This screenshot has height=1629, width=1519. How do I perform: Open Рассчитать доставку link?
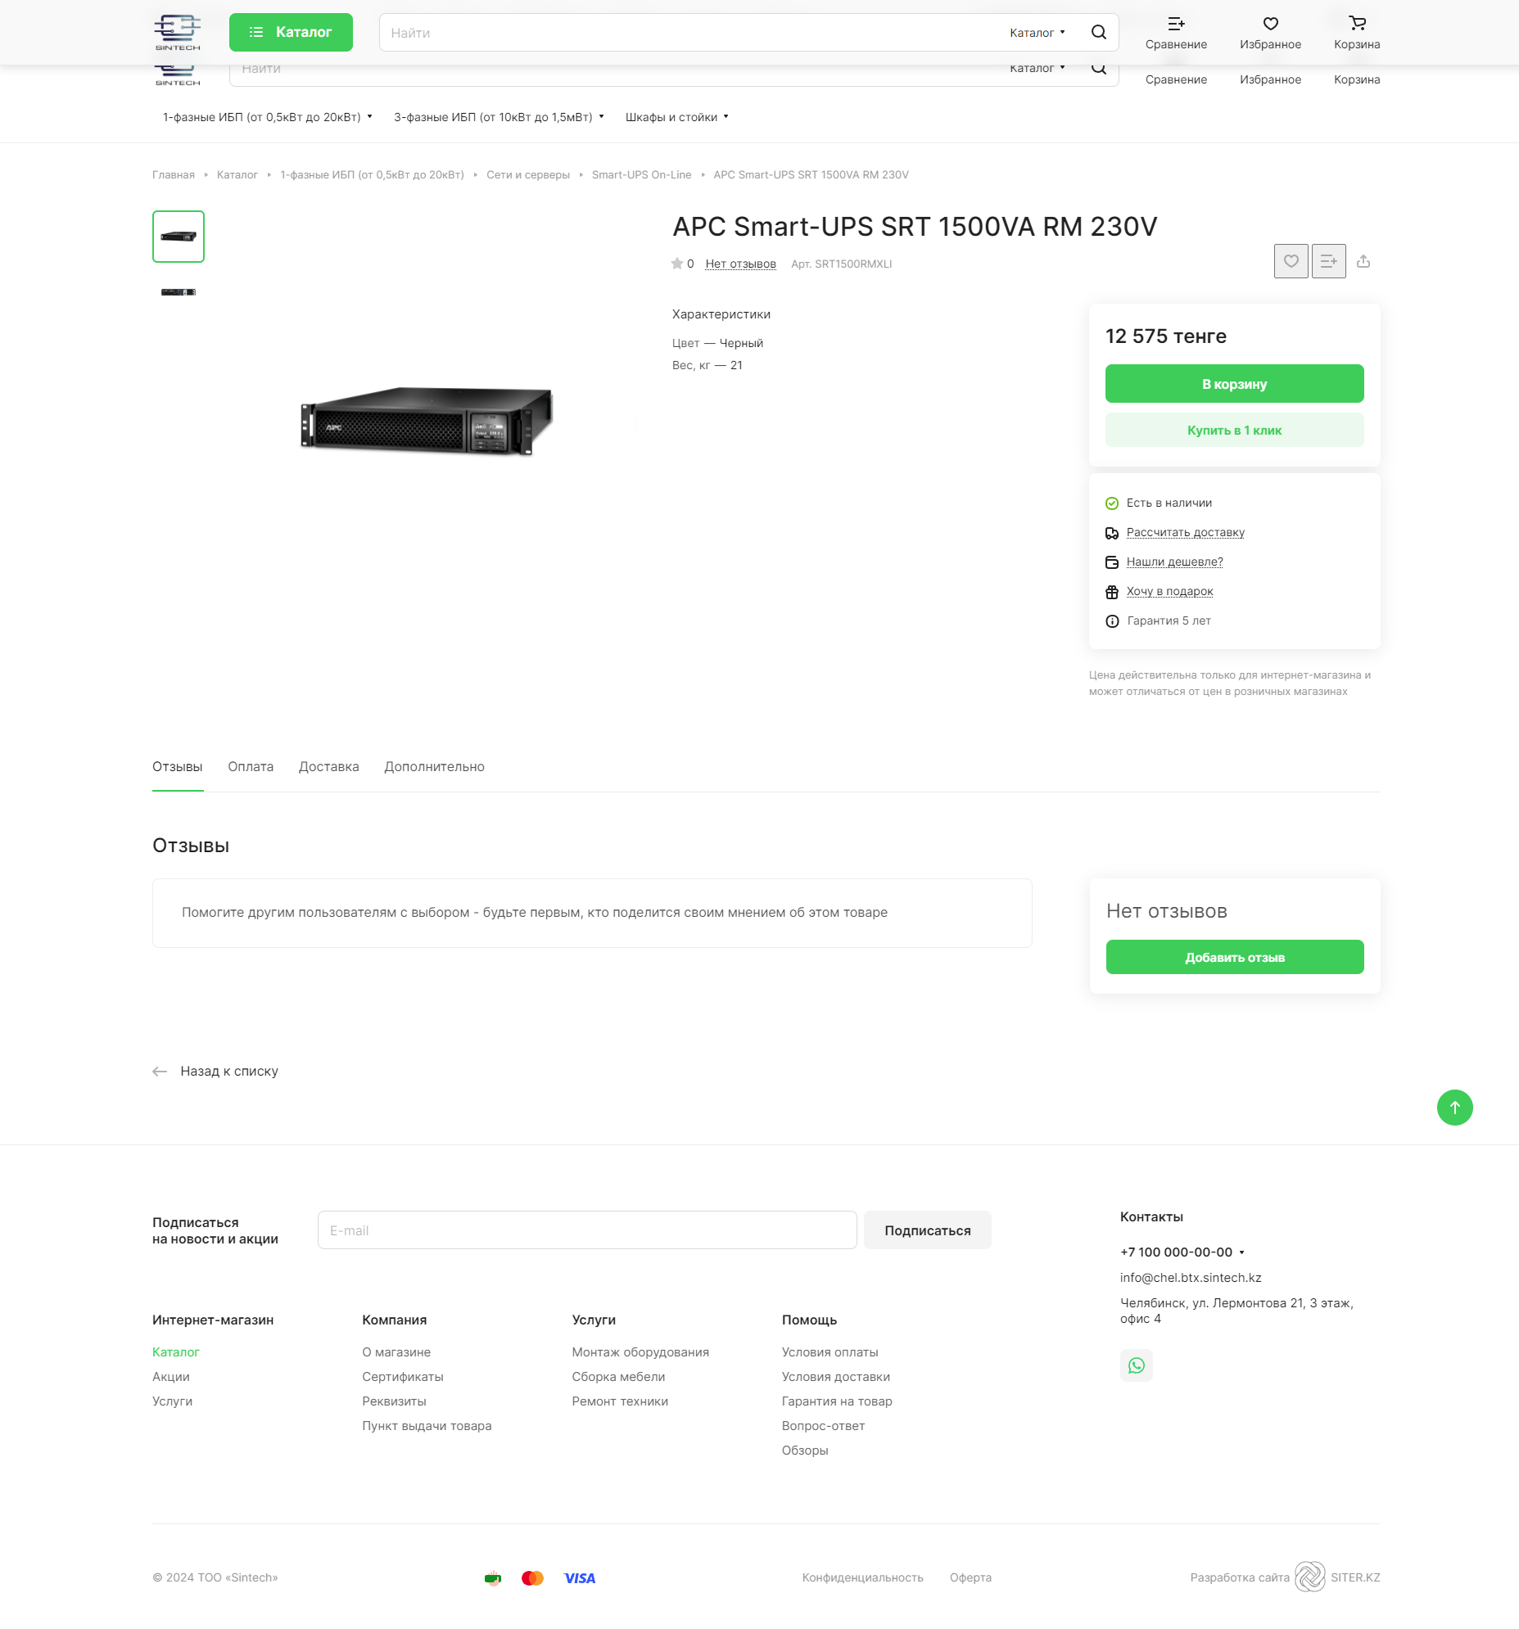click(x=1185, y=532)
